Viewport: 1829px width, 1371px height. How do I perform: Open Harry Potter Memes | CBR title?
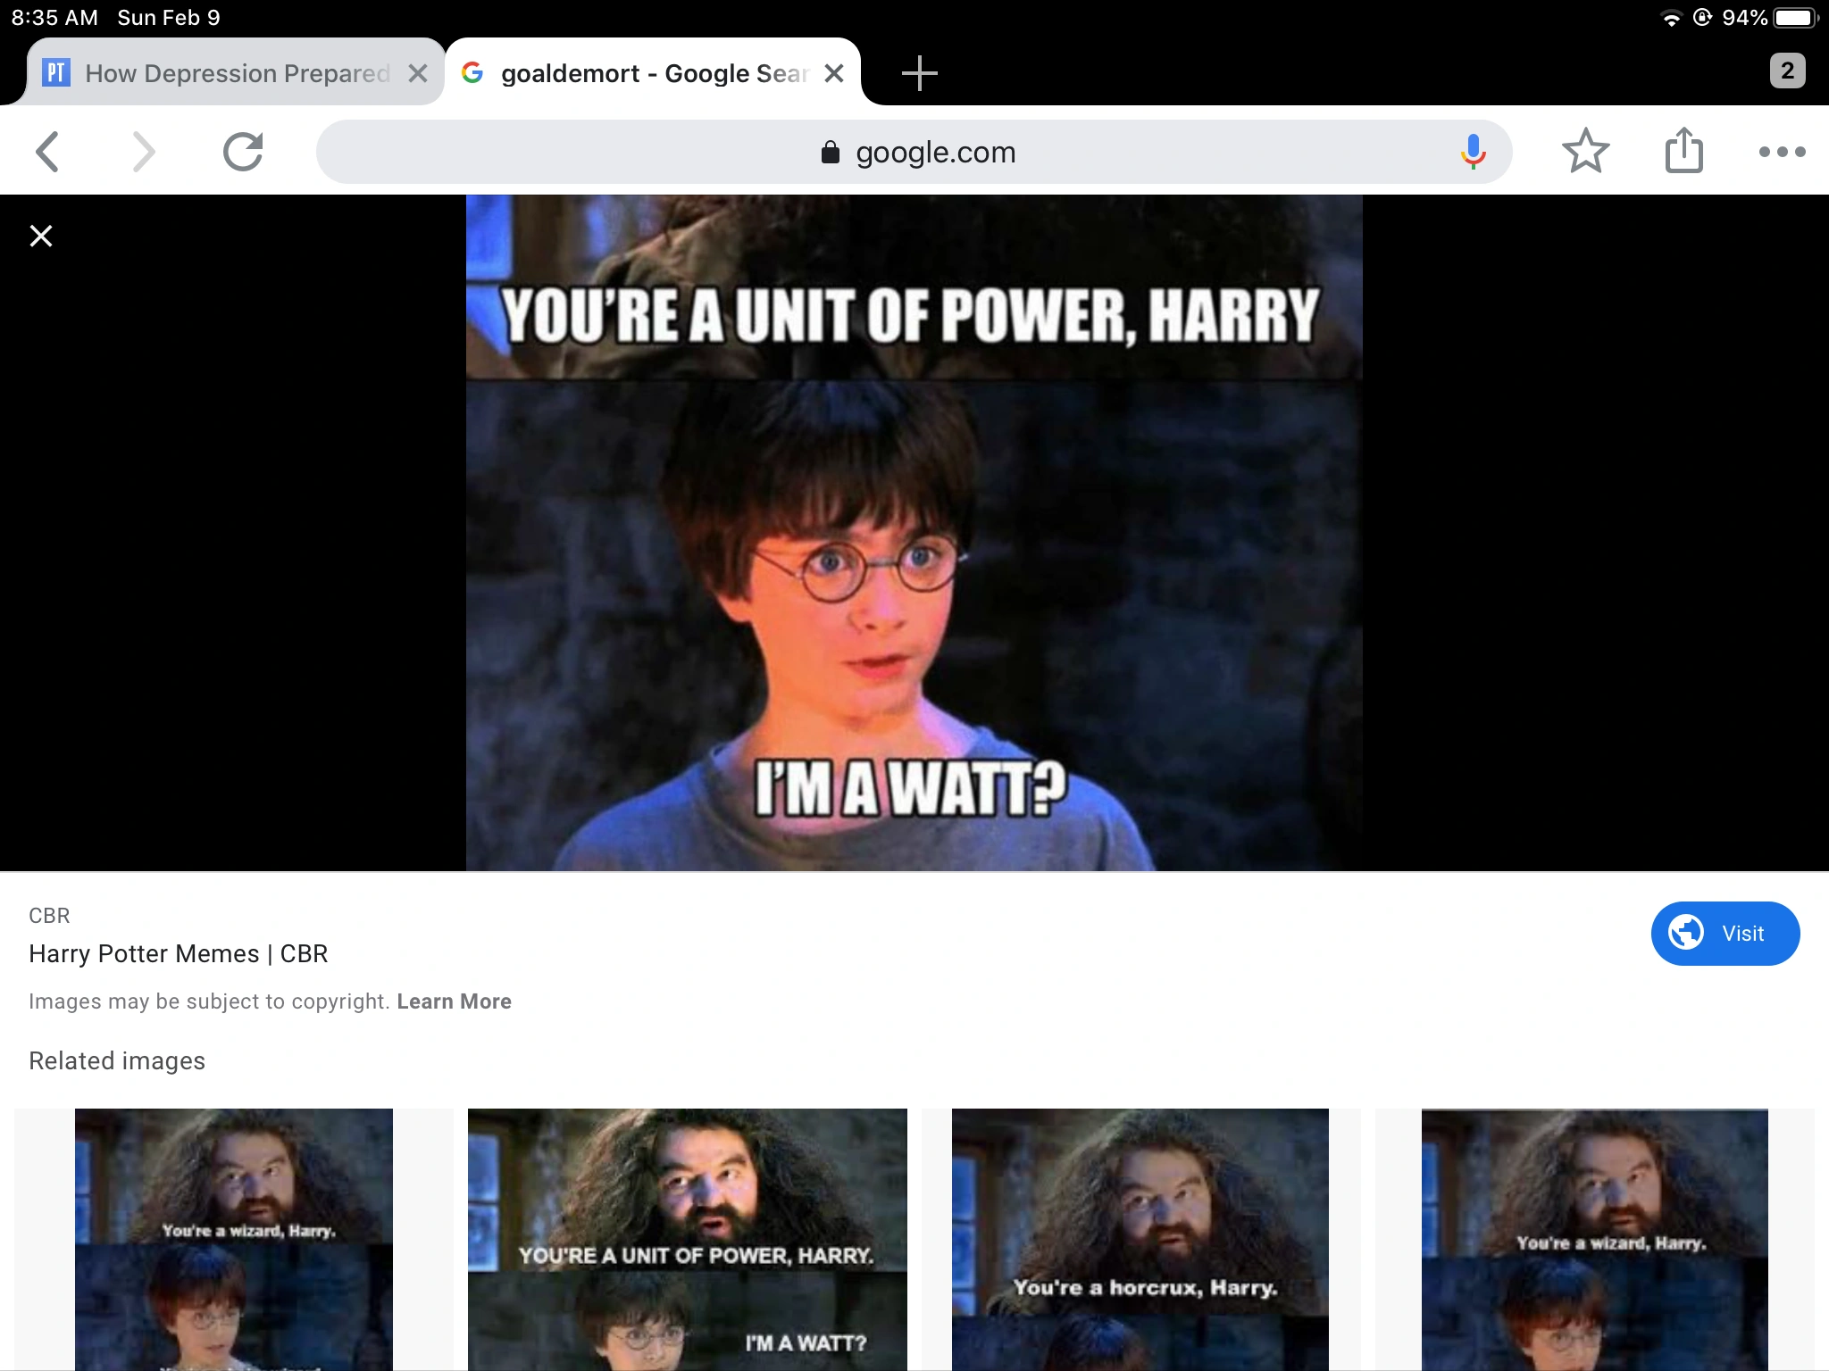point(179,953)
